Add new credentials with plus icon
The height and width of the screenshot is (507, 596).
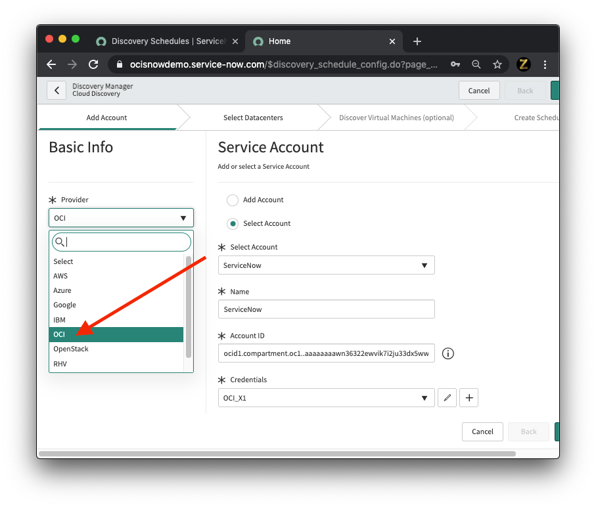tap(469, 397)
